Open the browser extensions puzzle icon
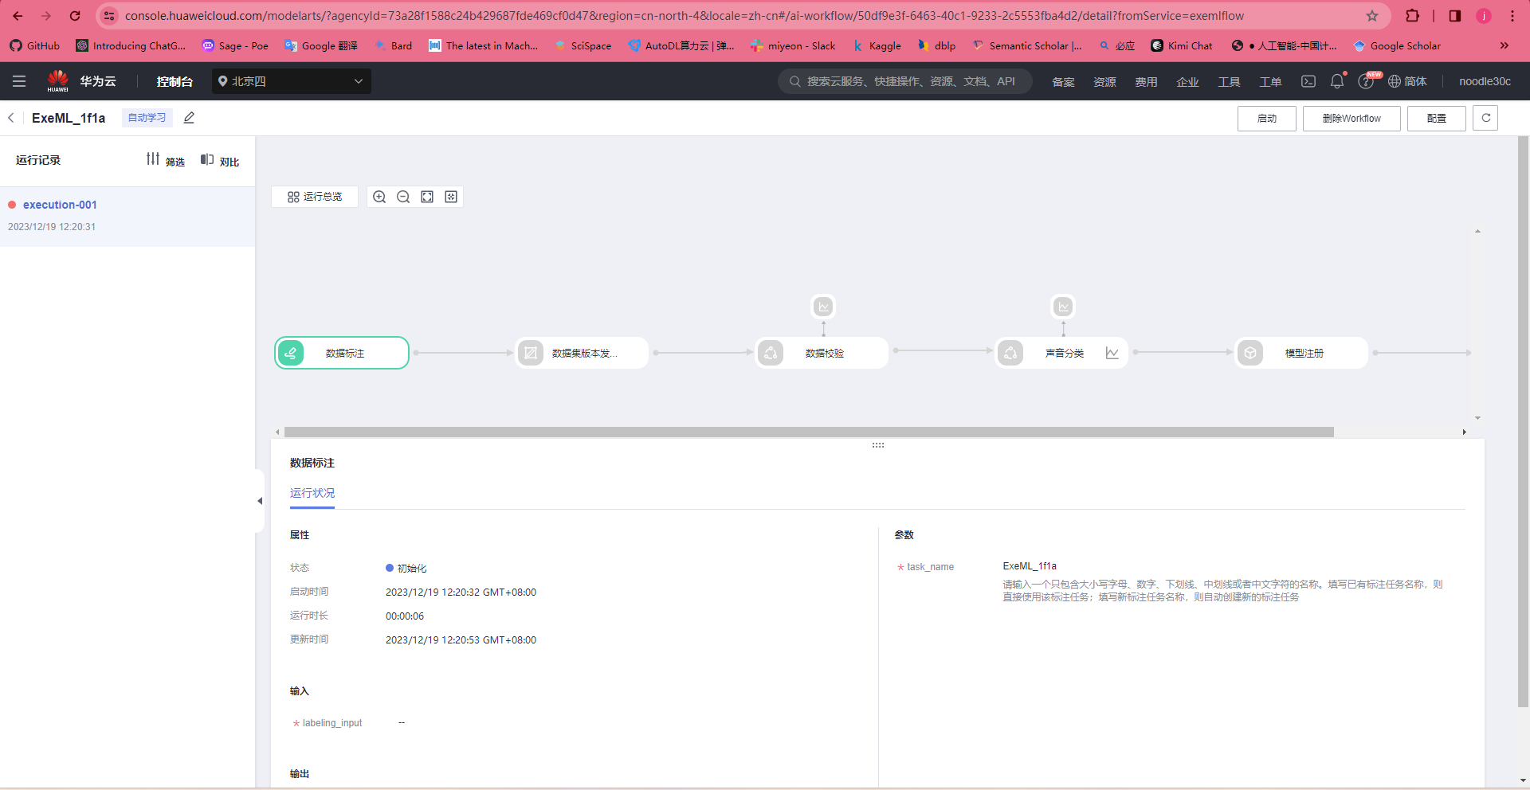Screen dimensions: 1530x790 [x=1412, y=16]
